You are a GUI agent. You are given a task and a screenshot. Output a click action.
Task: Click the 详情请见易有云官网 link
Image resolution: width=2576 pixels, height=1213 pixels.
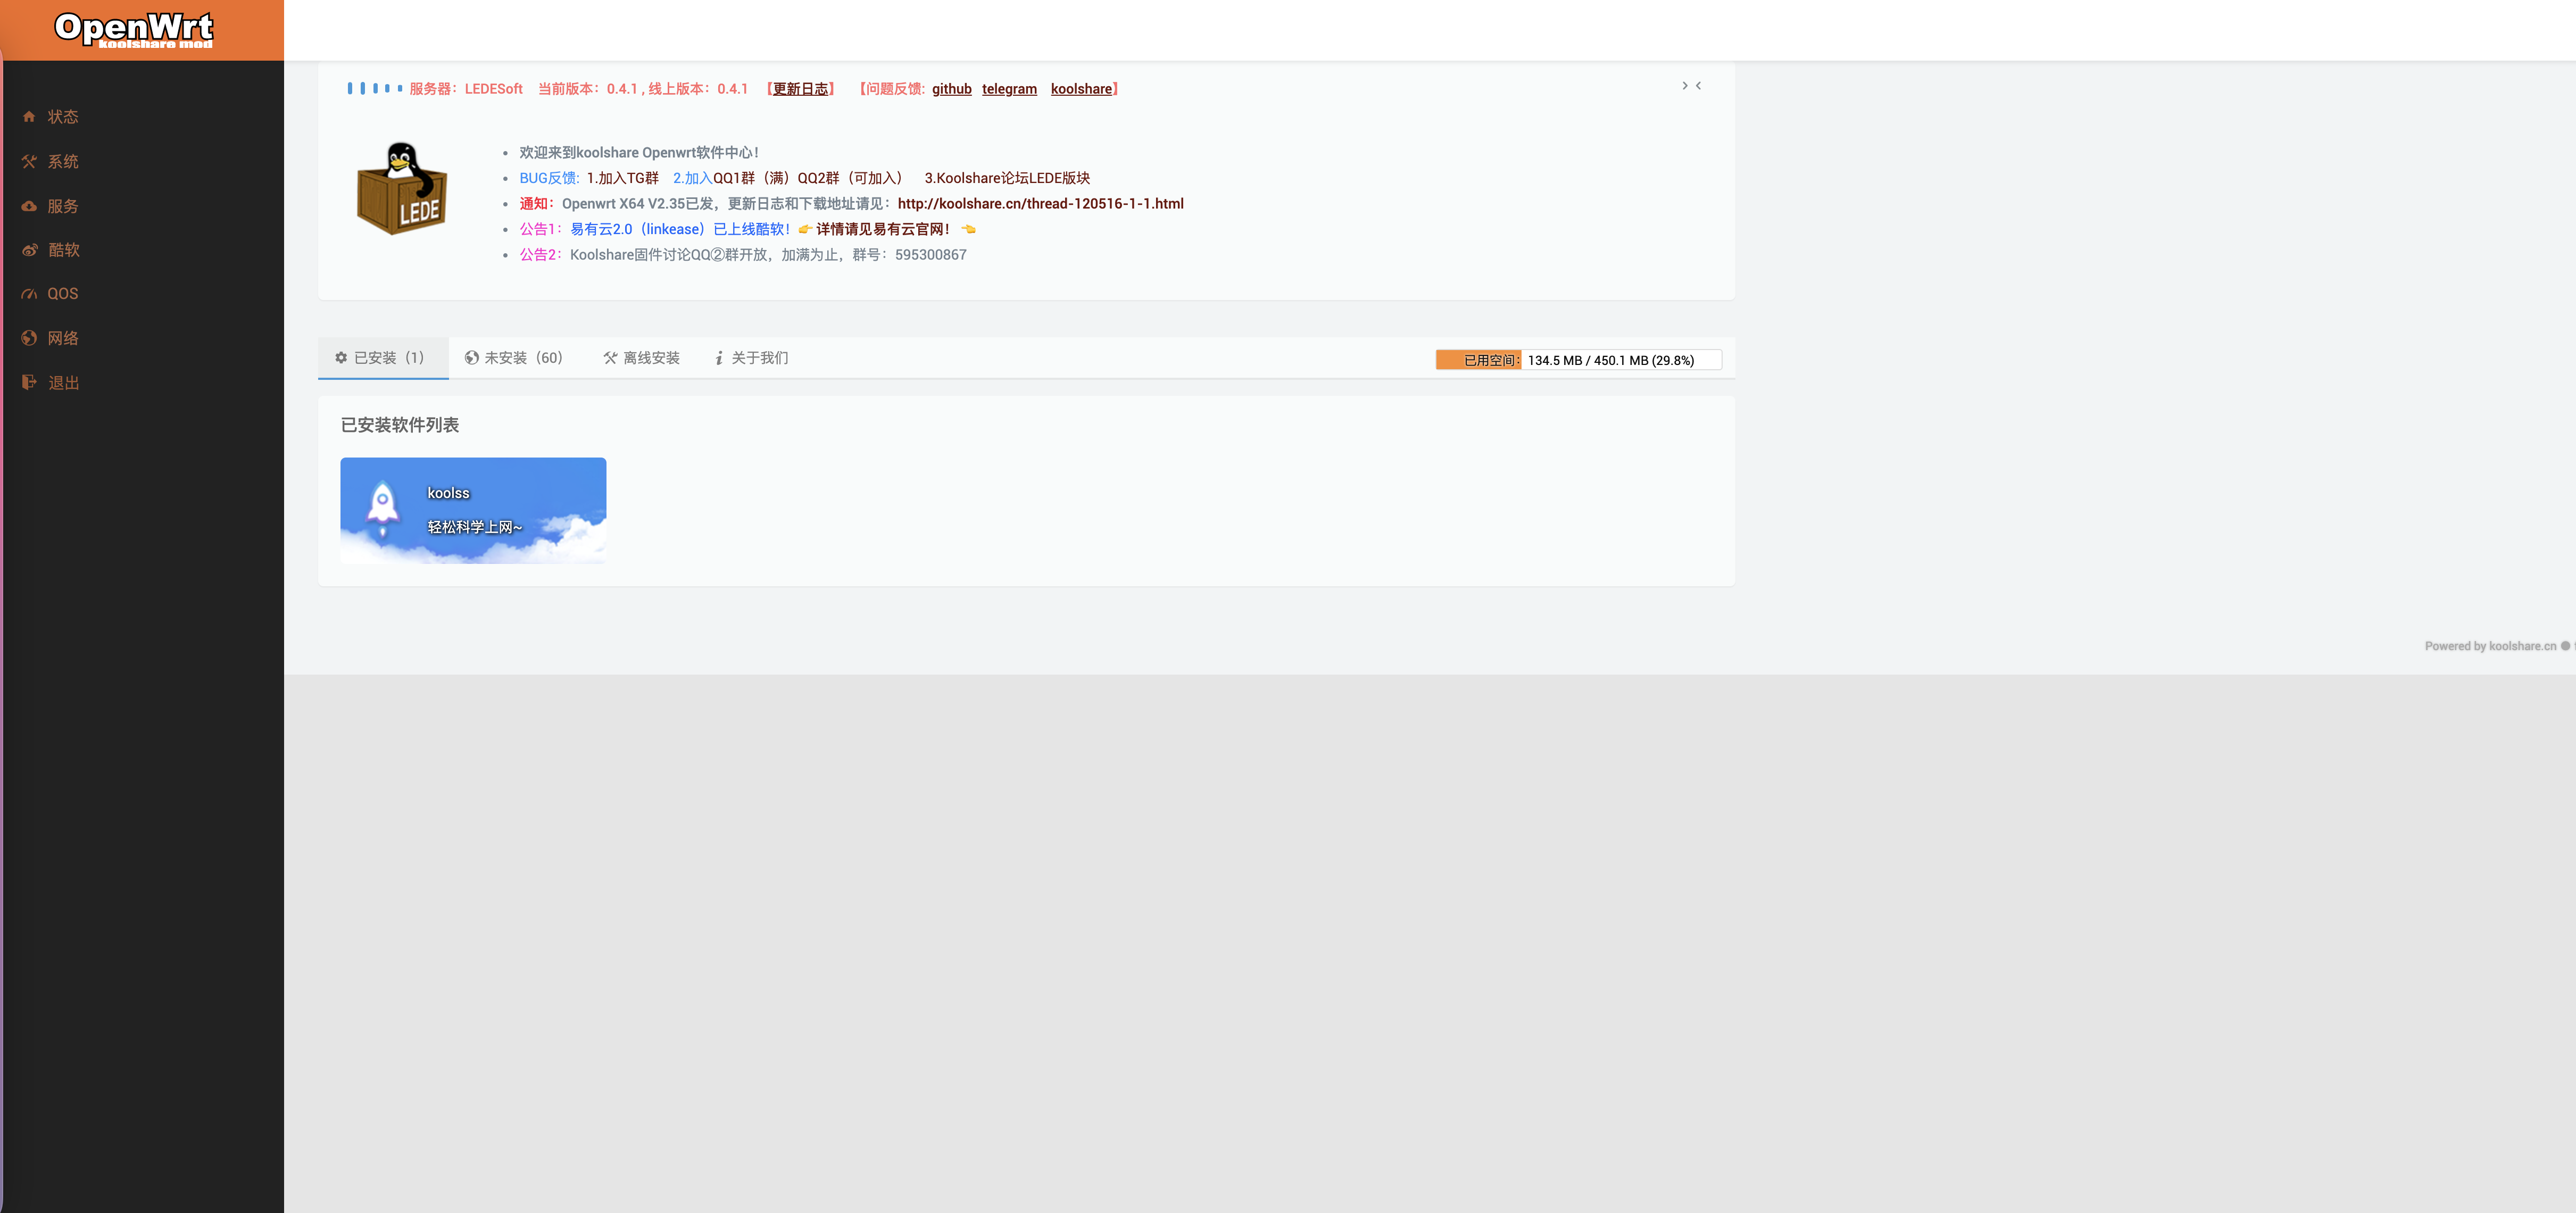(x=882, y=230)
